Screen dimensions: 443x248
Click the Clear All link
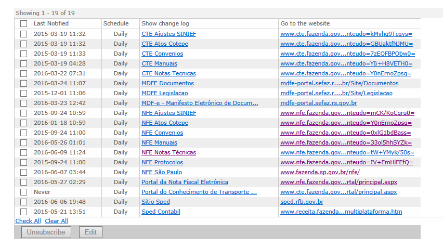click(56, 221)
